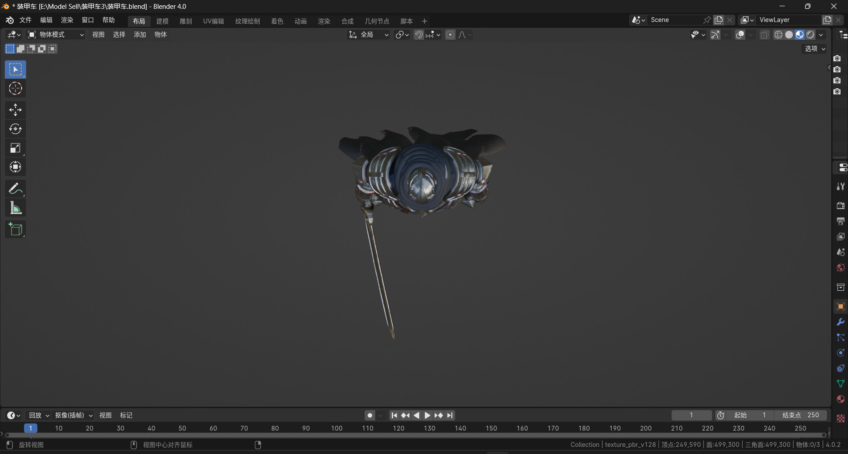This screenshot has width=848, height=454.
Task: Toggle the scene pin icon
Action: click(707, 20)
